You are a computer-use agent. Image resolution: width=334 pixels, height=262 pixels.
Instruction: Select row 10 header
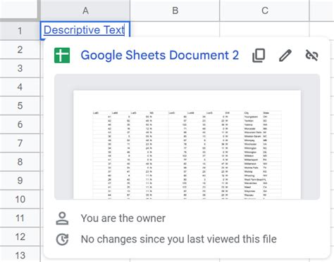tap(20, 199)
